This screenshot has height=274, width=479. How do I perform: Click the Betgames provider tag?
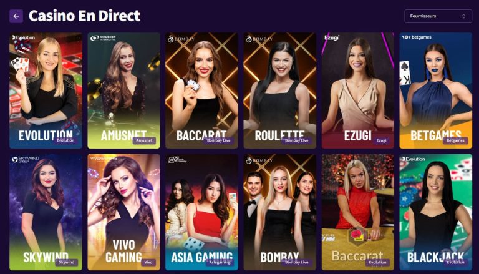point(455,140)
